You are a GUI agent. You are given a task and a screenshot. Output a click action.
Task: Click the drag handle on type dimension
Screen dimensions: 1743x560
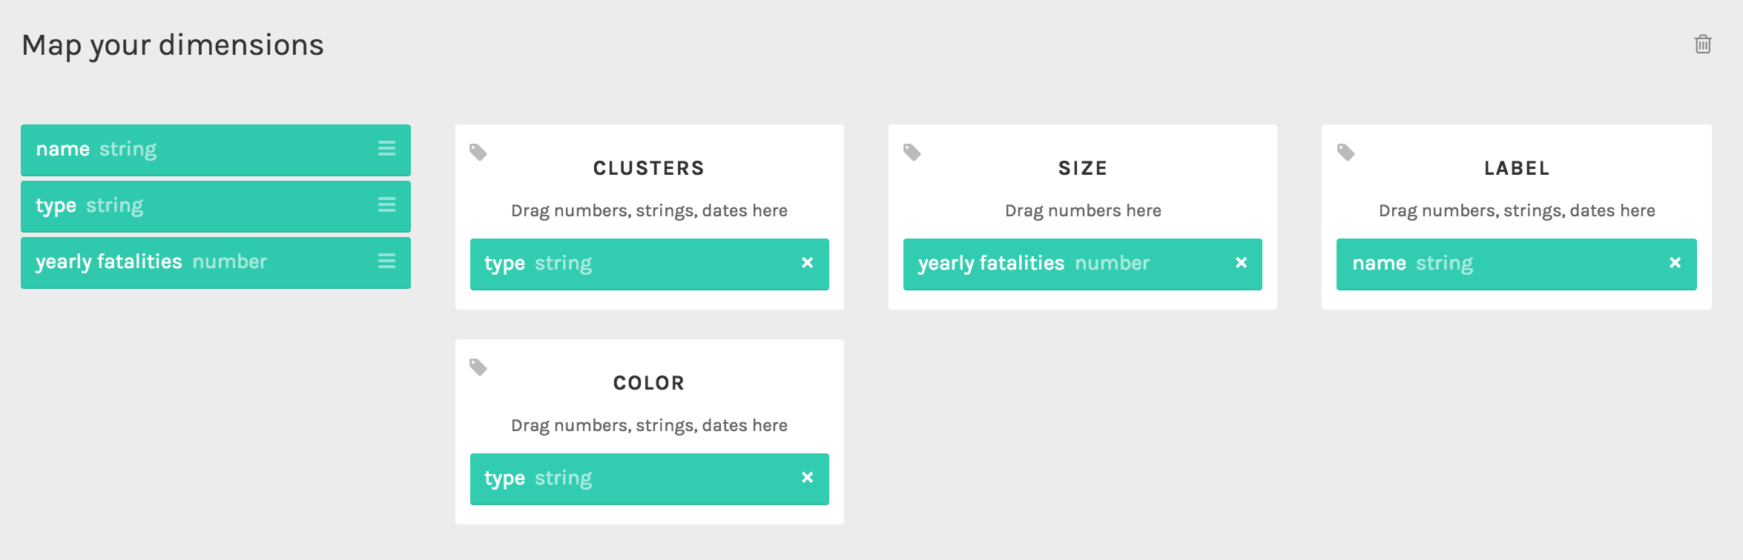pos(386,205)
